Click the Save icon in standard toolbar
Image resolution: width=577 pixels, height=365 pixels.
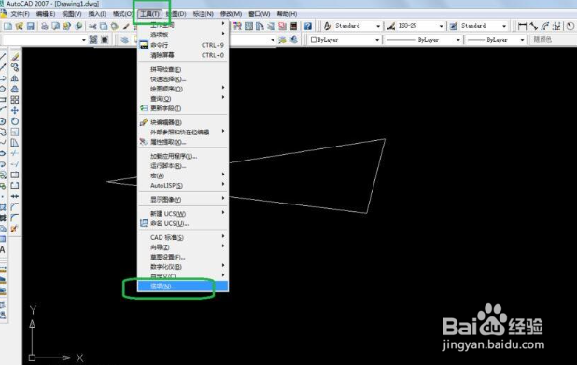tap(30, 26)
